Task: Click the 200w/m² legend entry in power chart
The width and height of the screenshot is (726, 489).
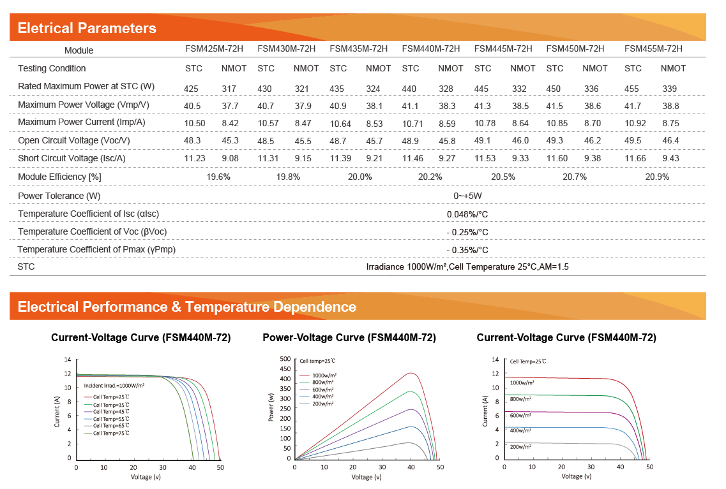Action: (x=317, y=404)
